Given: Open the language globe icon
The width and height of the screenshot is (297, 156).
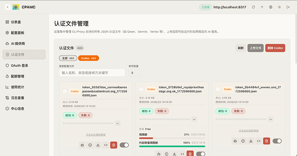Looking at the screenshot, I should 271,7.
